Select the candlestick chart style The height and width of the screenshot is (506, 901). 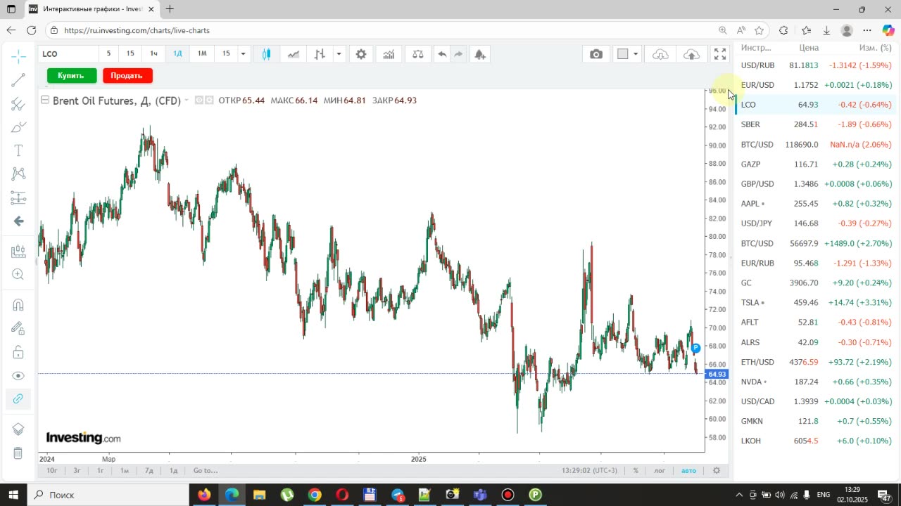pos(266,54)
